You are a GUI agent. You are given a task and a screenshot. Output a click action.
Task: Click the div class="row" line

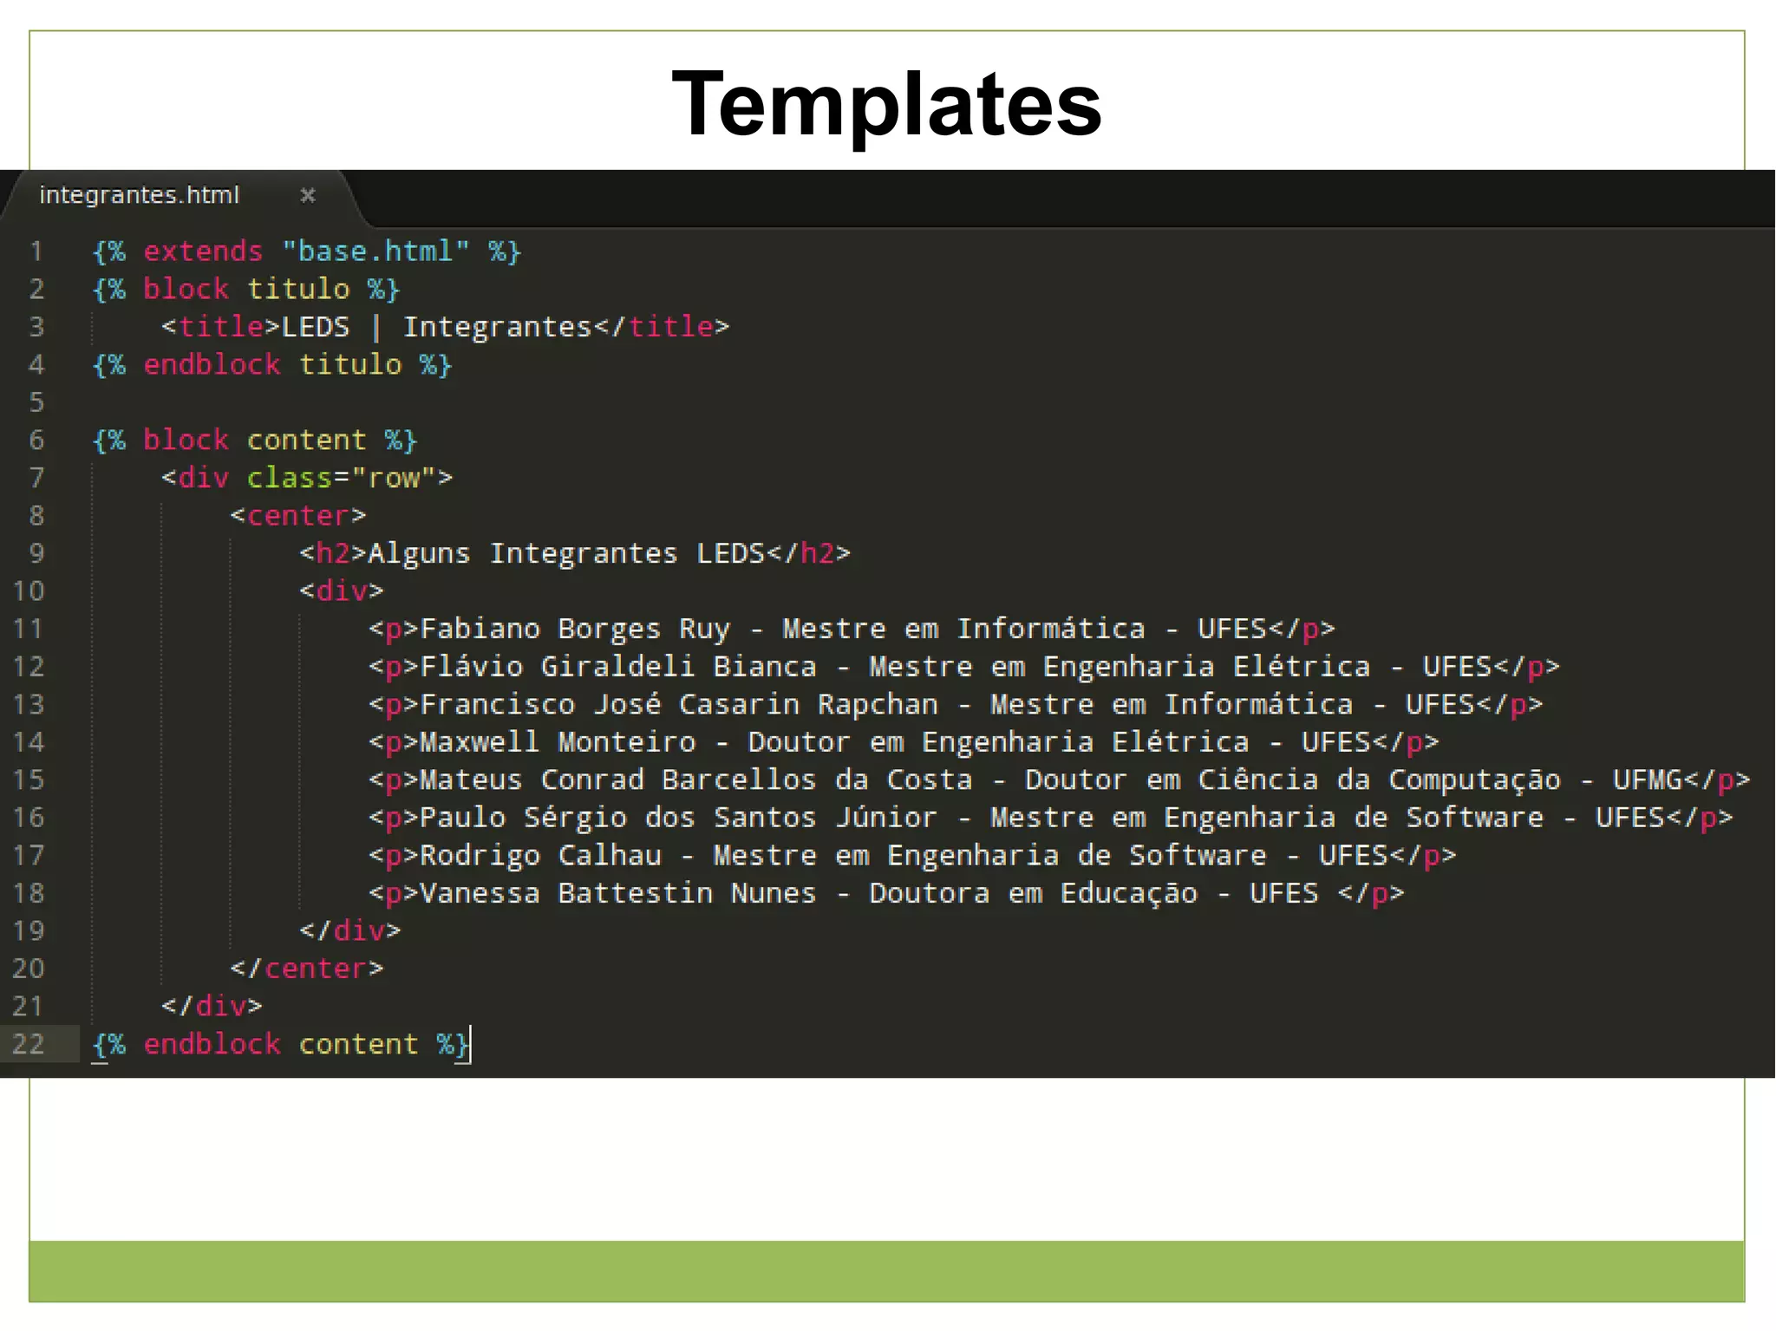point(307,478)
